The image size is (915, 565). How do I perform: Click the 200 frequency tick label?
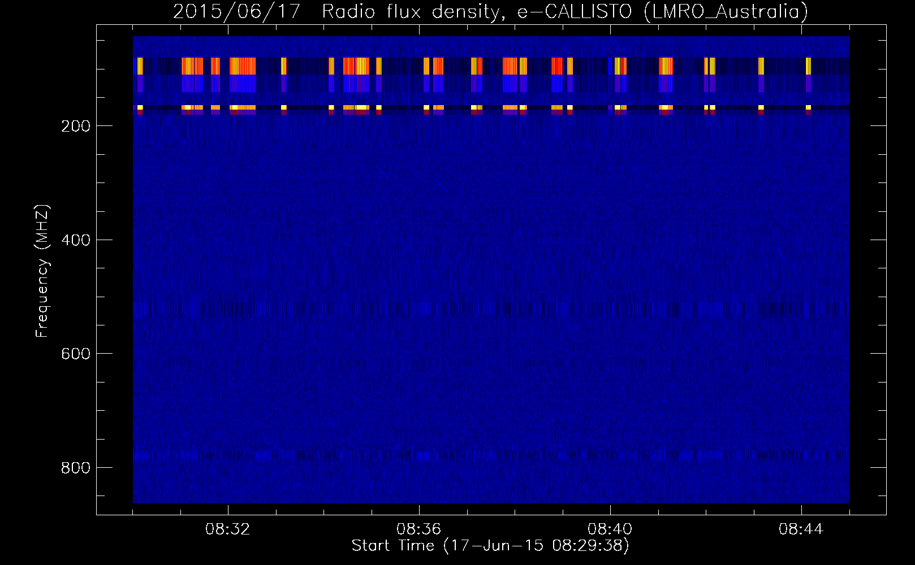[x=76, y=126]
